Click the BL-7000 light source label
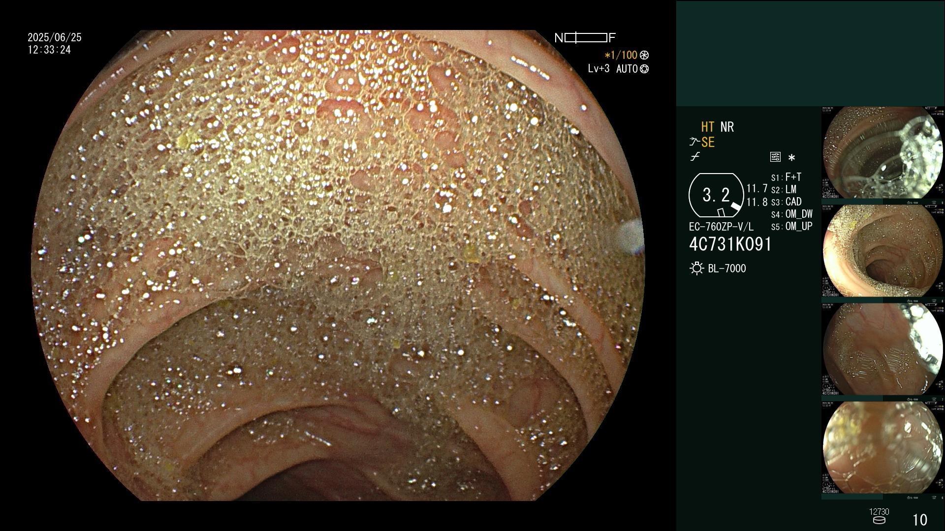Screen dimensions: 945x531 pos(727,268)
